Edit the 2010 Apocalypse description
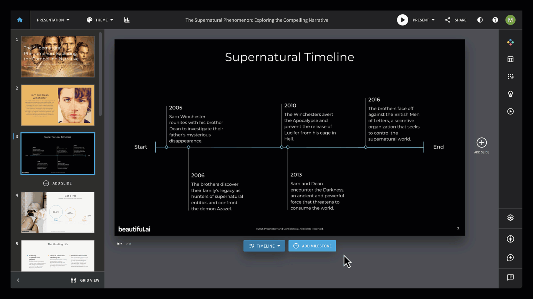The width and height of the screenshot is (533, 299). coord(310,127)
